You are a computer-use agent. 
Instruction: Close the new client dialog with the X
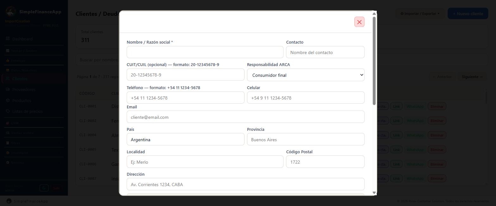(359, 22)
